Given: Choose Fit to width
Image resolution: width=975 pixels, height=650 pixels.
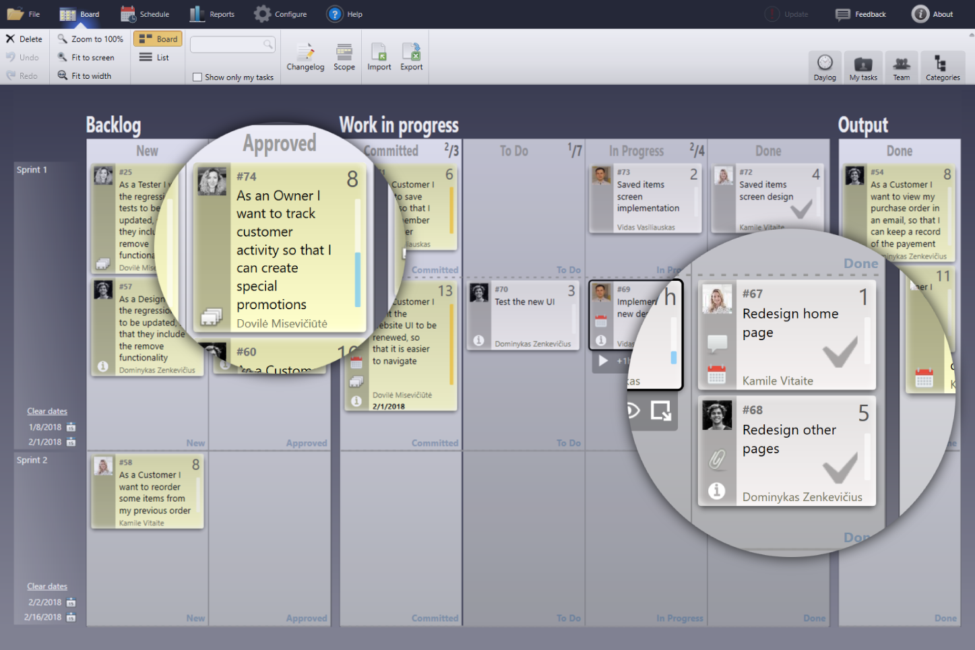Looking at the screenshot, I should (84, 75).
